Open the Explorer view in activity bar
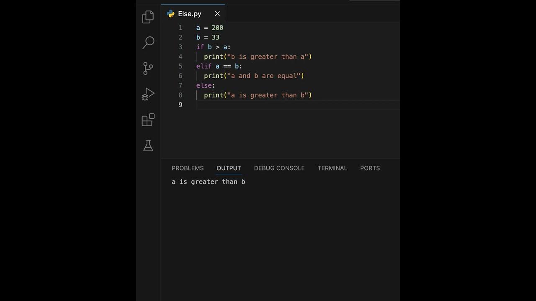This screenshot has height=301, width=536. pos(148,17)
